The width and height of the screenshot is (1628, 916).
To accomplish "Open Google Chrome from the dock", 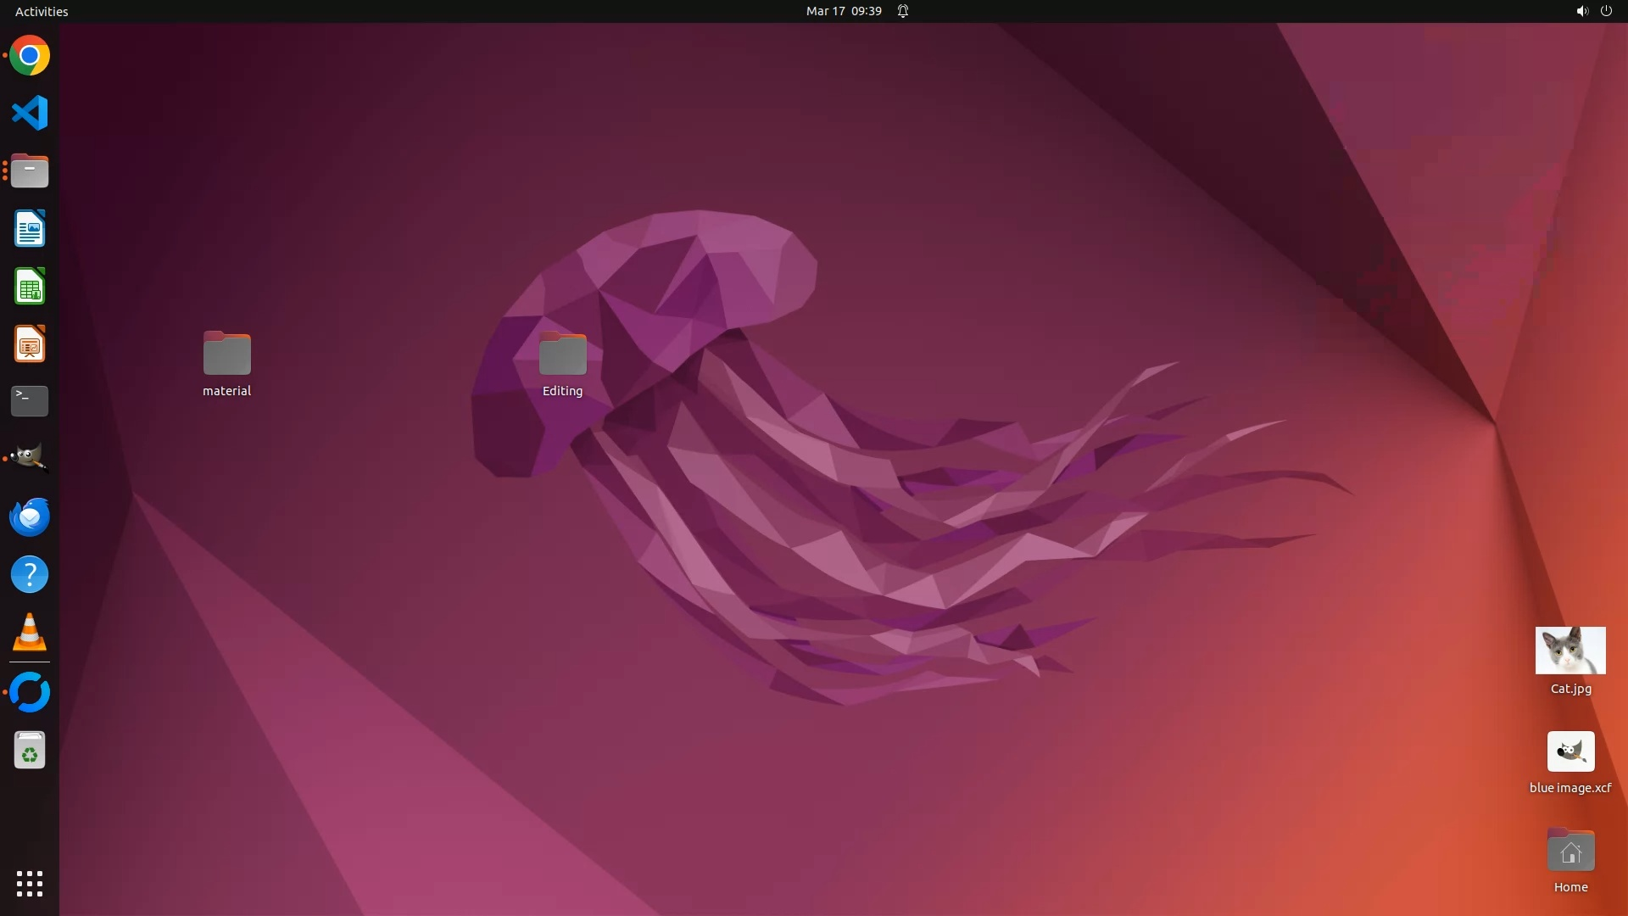I will tap(30, 56).
